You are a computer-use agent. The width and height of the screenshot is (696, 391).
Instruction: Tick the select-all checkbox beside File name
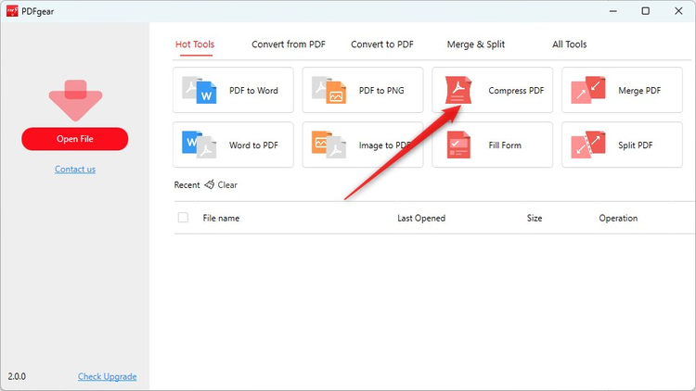click(x=183, y=218)
